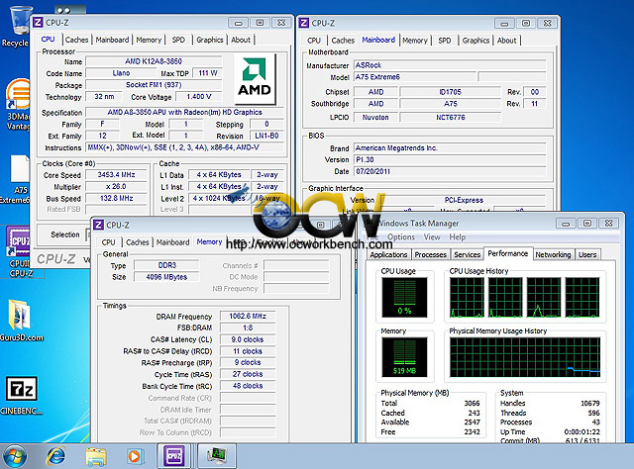Open Memory tab in CPU-Z CPU window
Image resolution: width=634 pixels, height=469 pixels.
tap(149, 40)
